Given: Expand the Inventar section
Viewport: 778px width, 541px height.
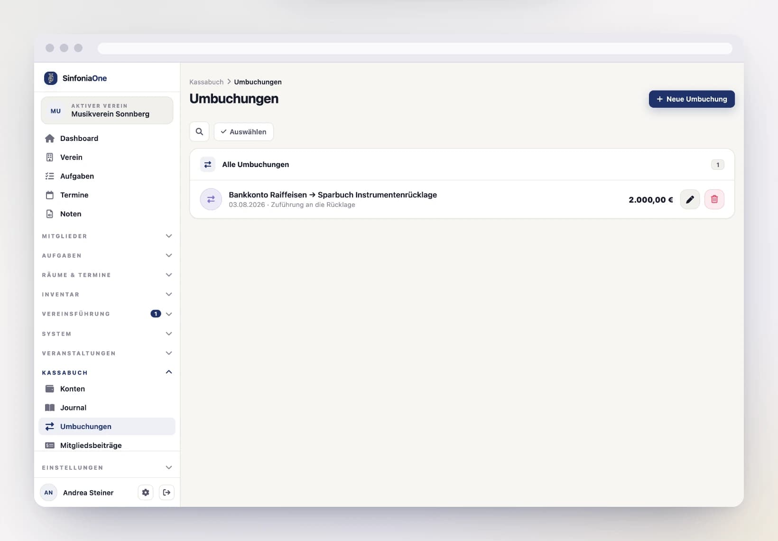Looking at the screenshot, I should (x=107, y=294).
